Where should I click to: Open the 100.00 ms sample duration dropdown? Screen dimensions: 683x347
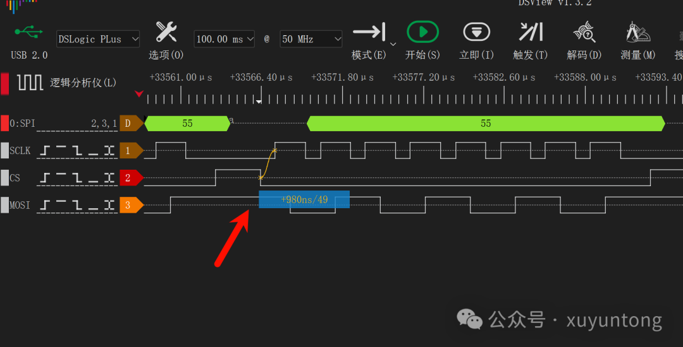(225, 39)
